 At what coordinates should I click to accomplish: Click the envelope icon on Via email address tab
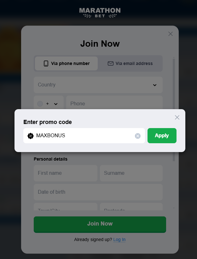click(110, 63)
